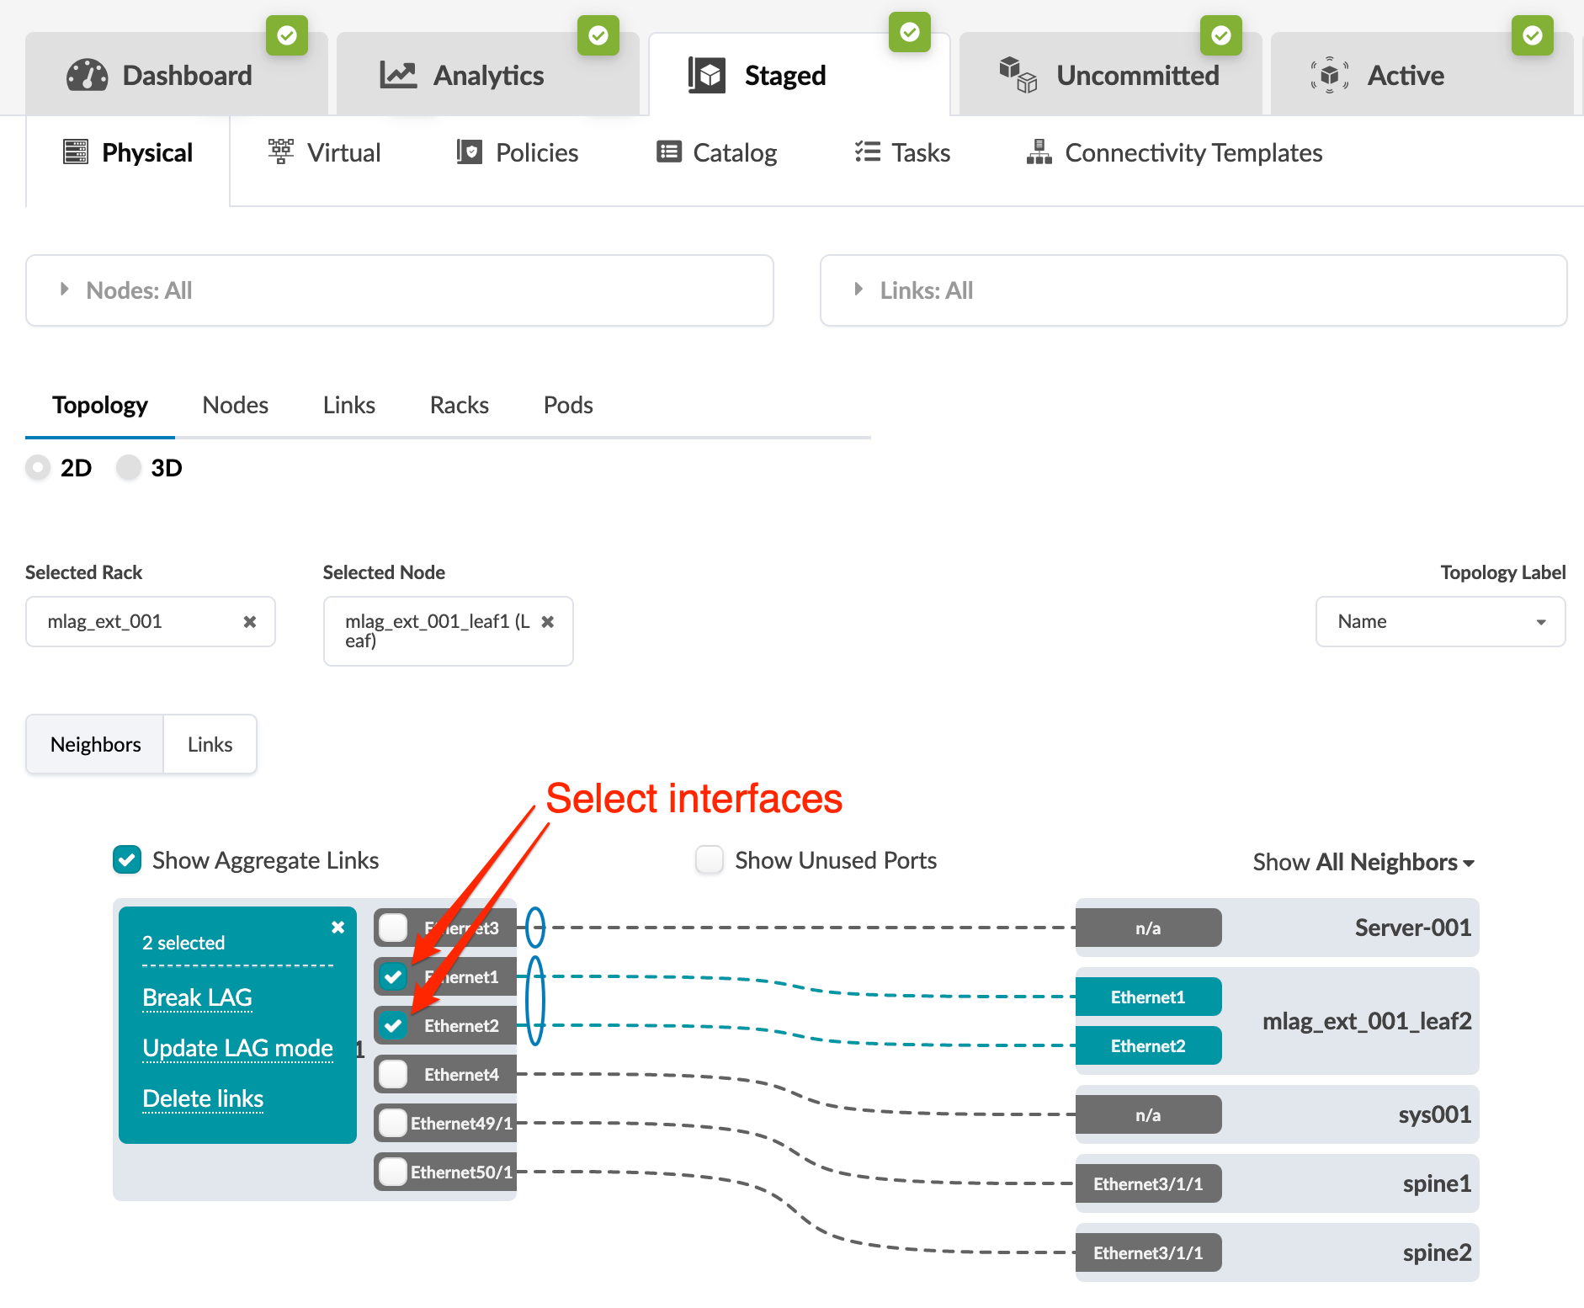The image size is (1584, 1308).
Task: Click the Virtual network icon
Action: [281, 152]
